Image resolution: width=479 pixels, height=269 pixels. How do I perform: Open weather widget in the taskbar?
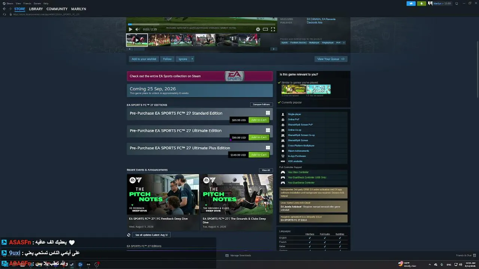(408, 264)
